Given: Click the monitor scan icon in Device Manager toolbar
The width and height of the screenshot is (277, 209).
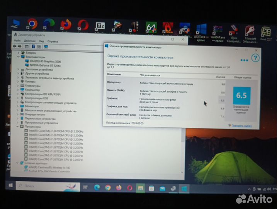Looking at the screenshot, I should pyautogui.click(x=46, y=47).
